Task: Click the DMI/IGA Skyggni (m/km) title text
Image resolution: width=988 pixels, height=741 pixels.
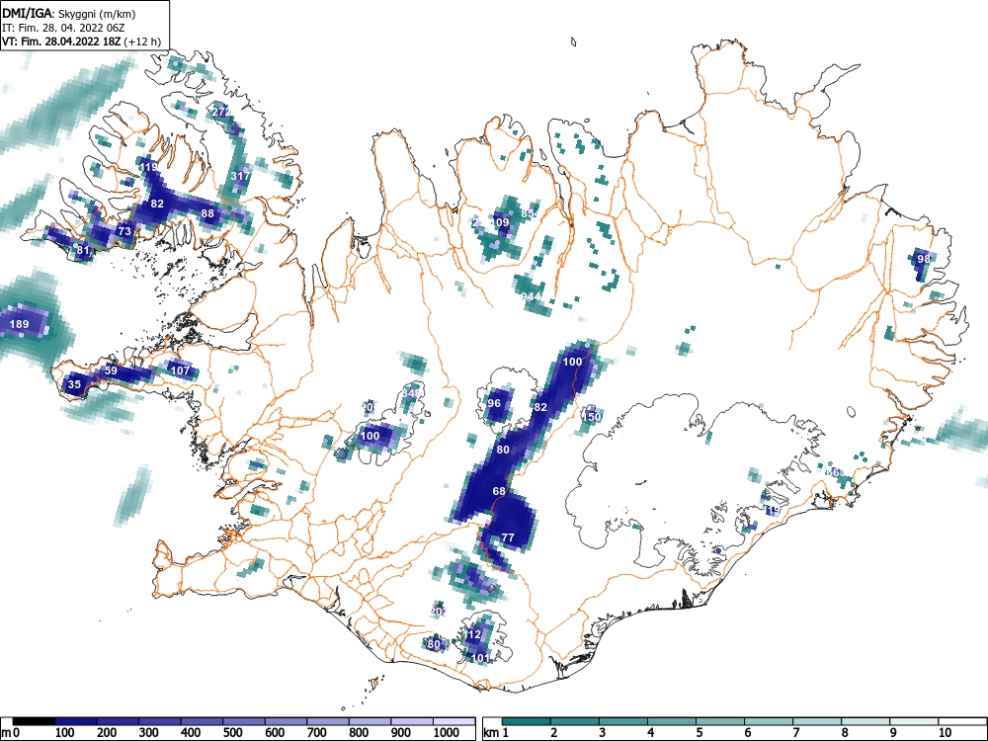Action: (x=69, y=13)
